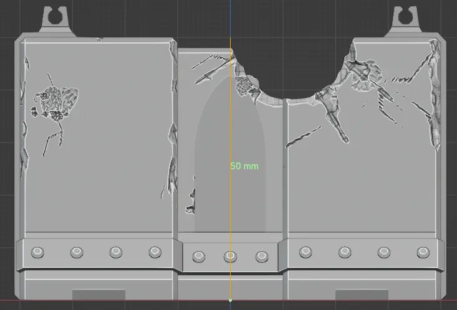
Task: Select the rightmost rivet on right panel
Action: 422,252
